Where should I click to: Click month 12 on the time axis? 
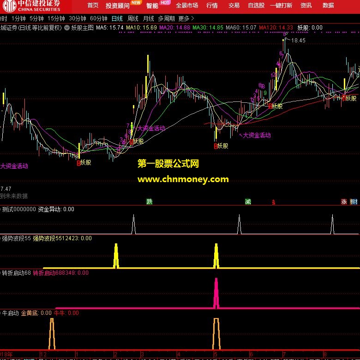43,354
